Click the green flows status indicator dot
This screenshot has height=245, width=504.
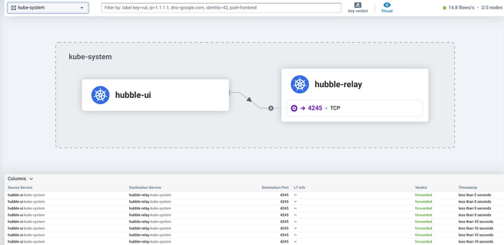pyautogui.click(x=444, y=7)
